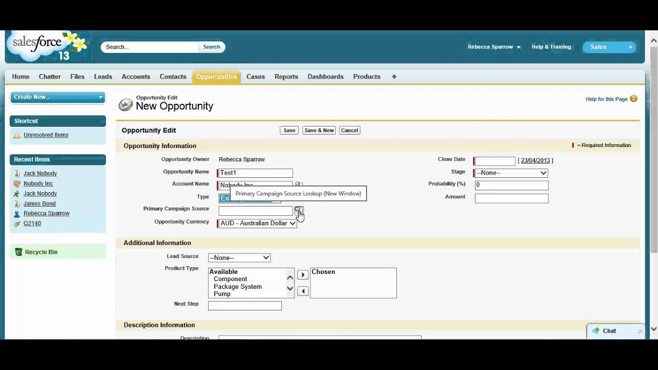Click the Save button

point(289,131)
